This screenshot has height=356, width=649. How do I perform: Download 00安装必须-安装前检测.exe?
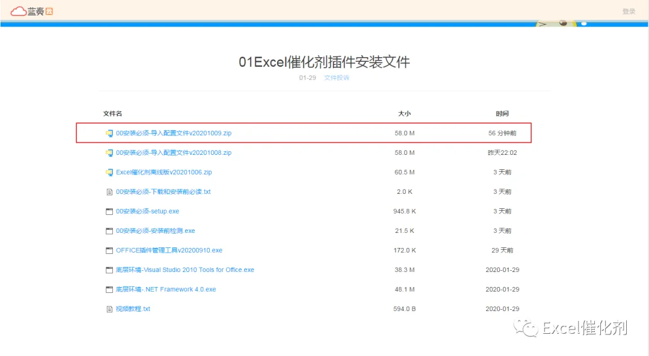pyautogui.click(x=155, y=231)
